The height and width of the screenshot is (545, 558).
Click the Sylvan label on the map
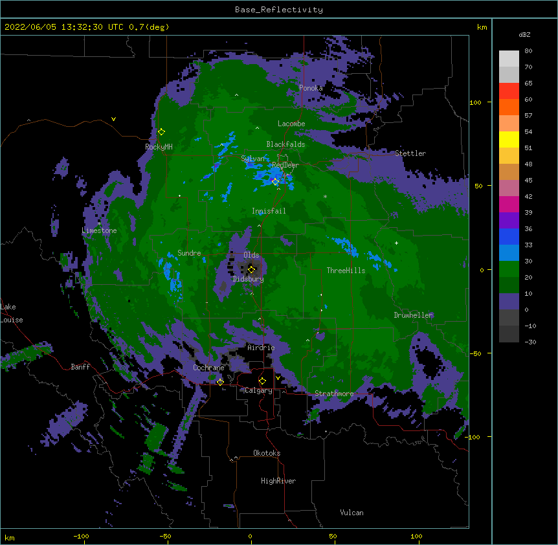(x=253, y=159)
